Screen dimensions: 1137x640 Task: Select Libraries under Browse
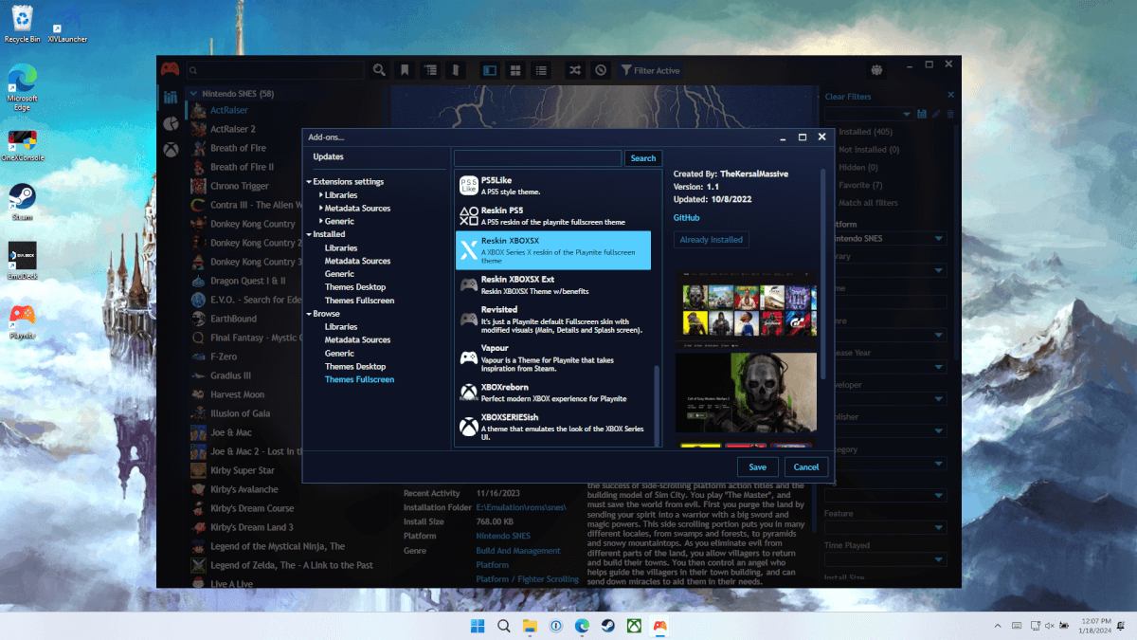[341, 327]
